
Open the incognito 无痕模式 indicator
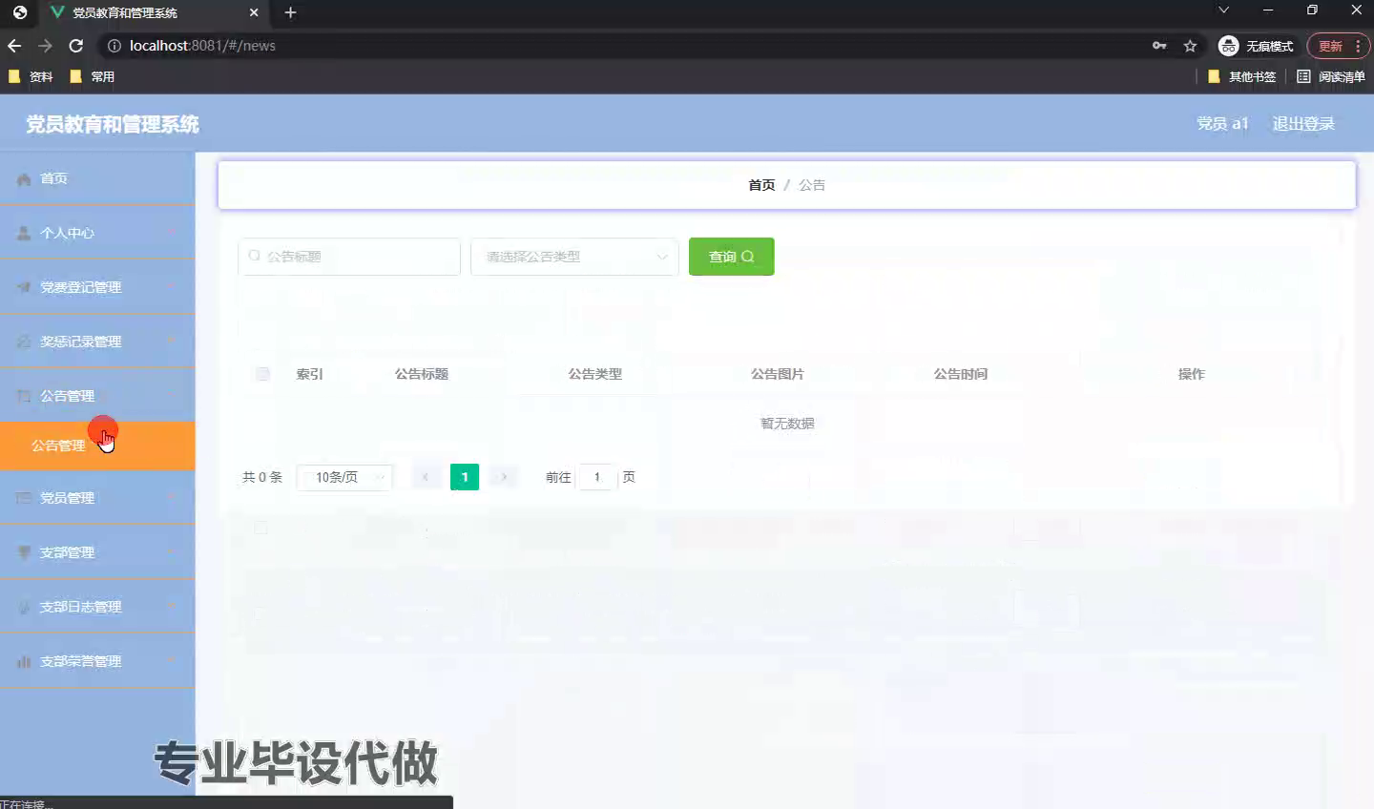tap(1256, 46)
